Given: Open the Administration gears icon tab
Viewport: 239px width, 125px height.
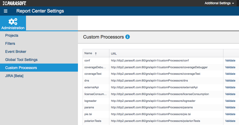Looking at the screenshot, I should 13,23.
